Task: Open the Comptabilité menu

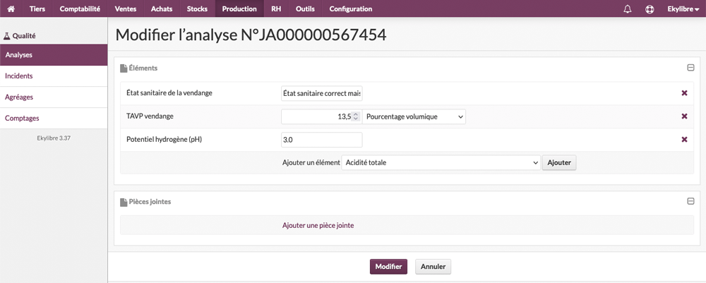Action: coord(80,8)
